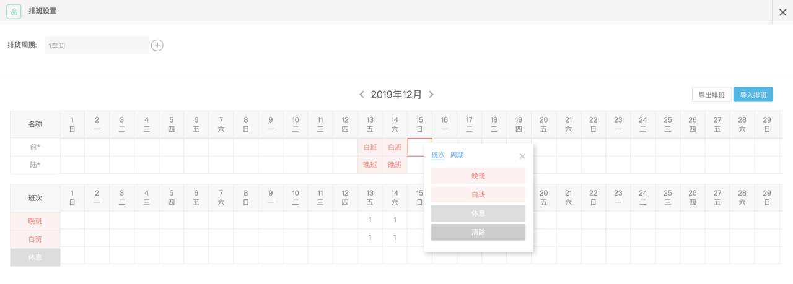793x284 pixels.
Task: Click the 排班设置 app icon
Action: click(x=14, y=12)
